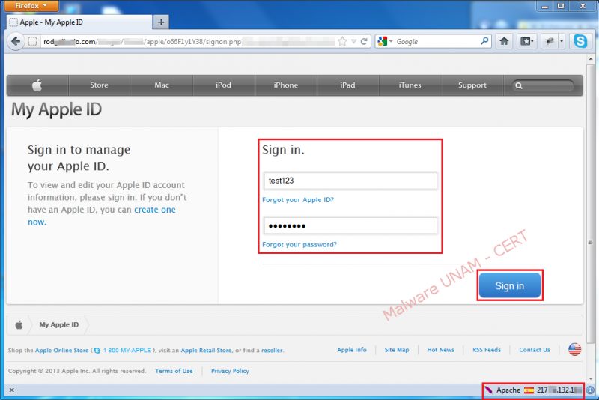599x400 pixels.
Task: Open the Privacy Policy link
Action: 230,371
